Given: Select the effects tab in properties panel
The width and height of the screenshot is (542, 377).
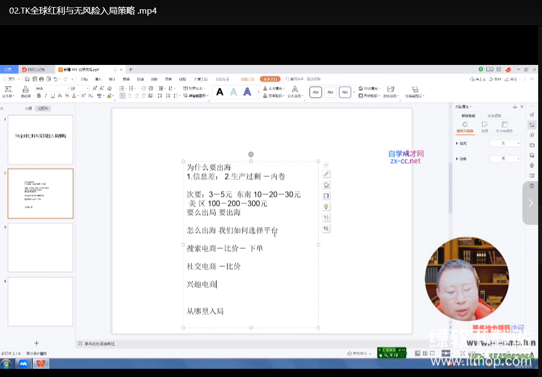Looking at the screenshot, I should click(x=485, y=127).
